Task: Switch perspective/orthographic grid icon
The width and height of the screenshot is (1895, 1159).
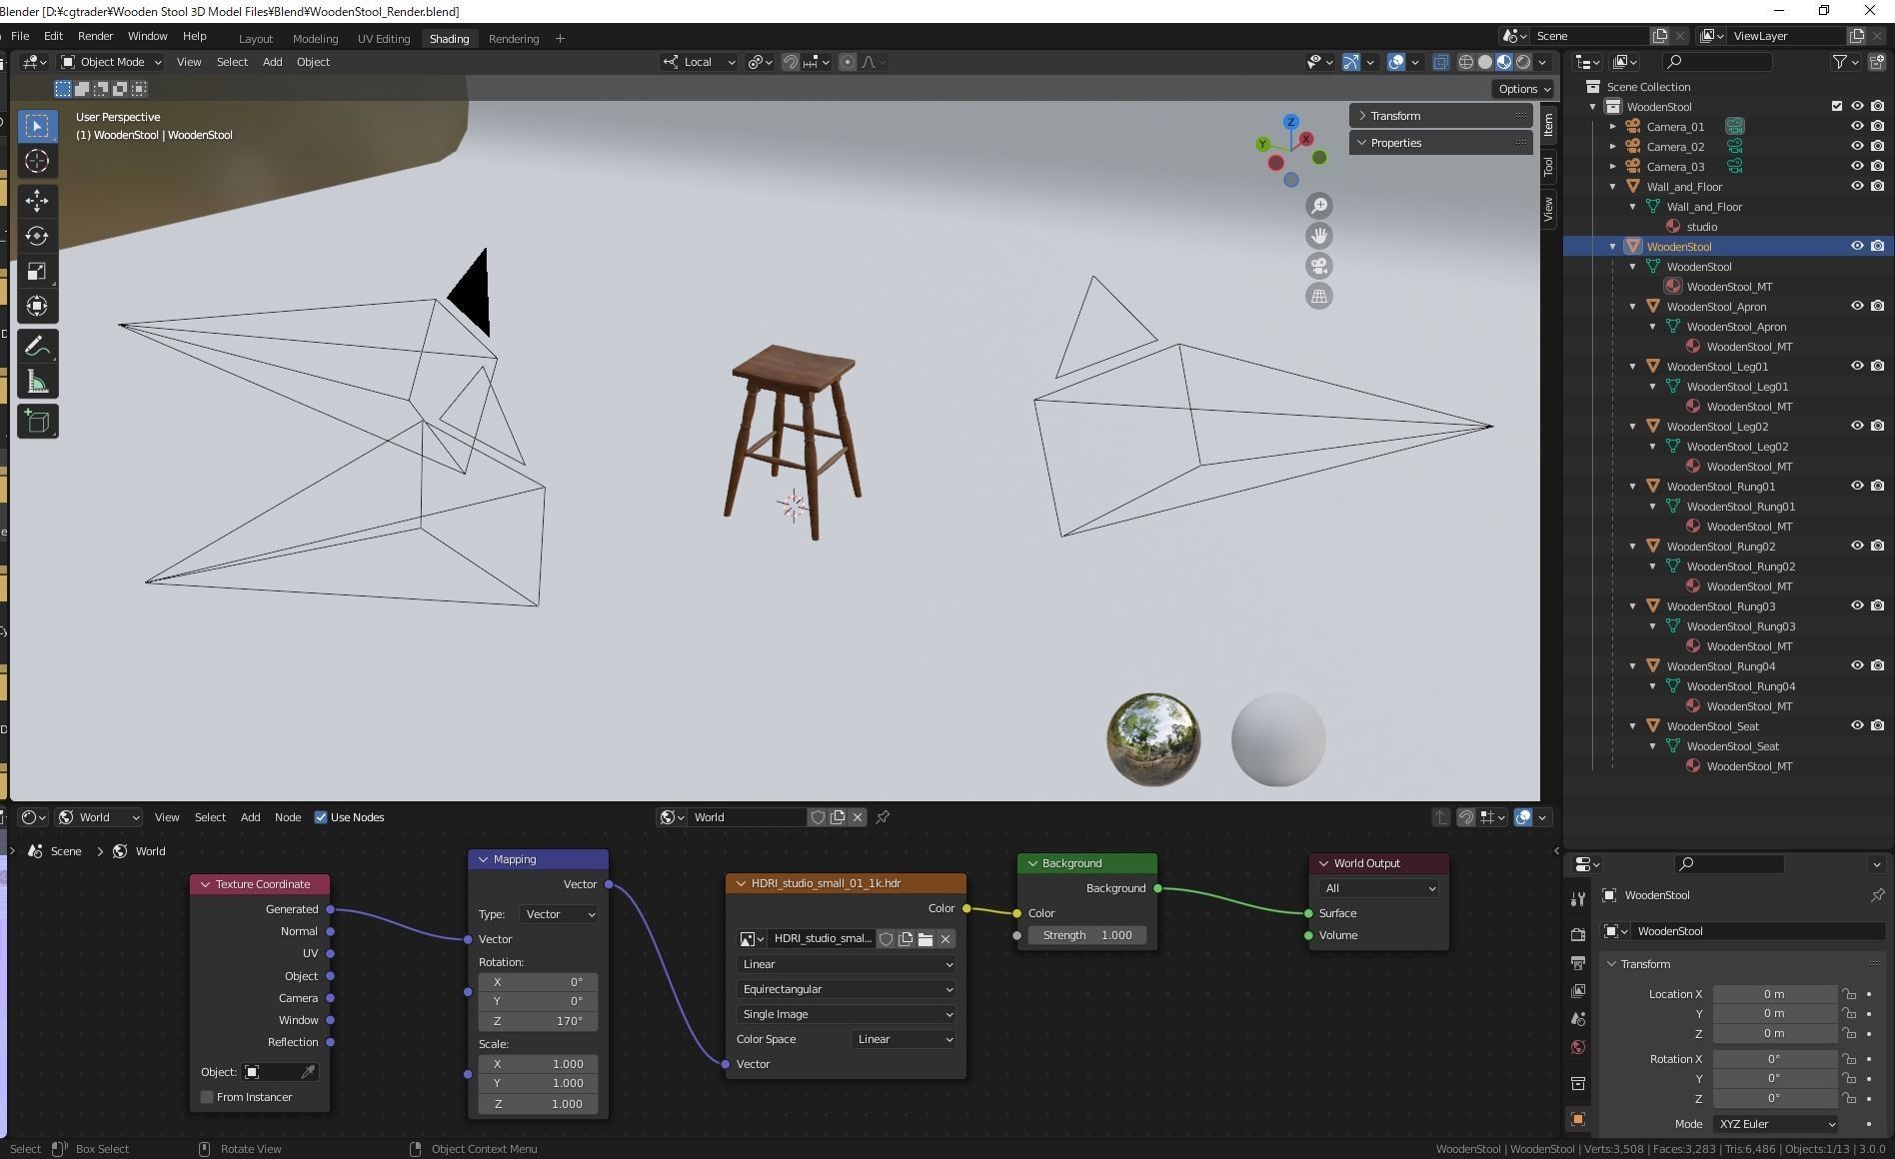Action: [x=1319, y=296]
